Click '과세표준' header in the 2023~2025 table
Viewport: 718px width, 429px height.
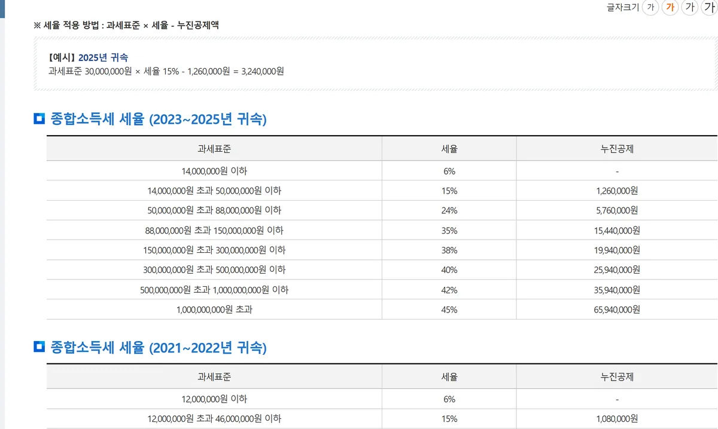(214, 149)
